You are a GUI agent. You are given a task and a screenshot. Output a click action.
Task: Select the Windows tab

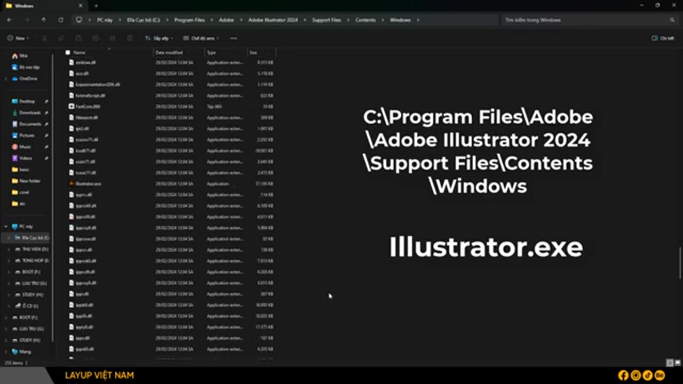tap(44, 5)
